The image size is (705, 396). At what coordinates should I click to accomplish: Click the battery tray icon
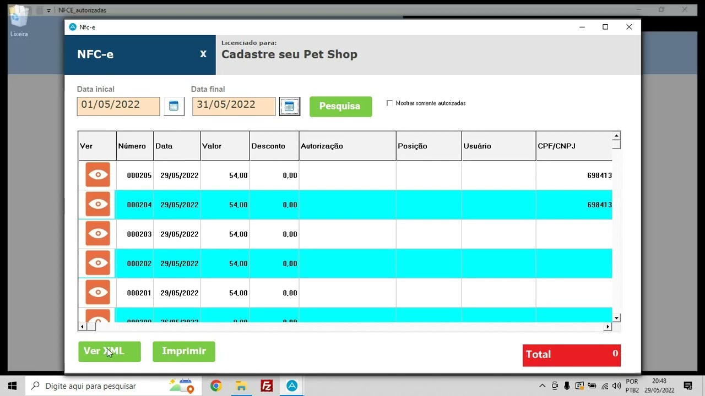point(592,386)
